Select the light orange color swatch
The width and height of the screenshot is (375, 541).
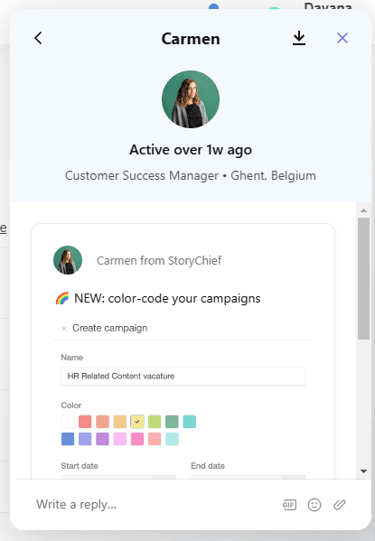tap(120, 422)
